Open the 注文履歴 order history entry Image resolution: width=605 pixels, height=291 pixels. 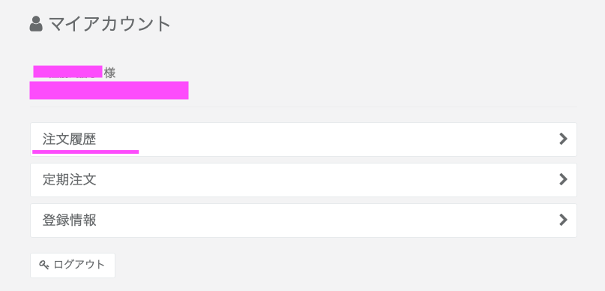(x=304, y=139)
